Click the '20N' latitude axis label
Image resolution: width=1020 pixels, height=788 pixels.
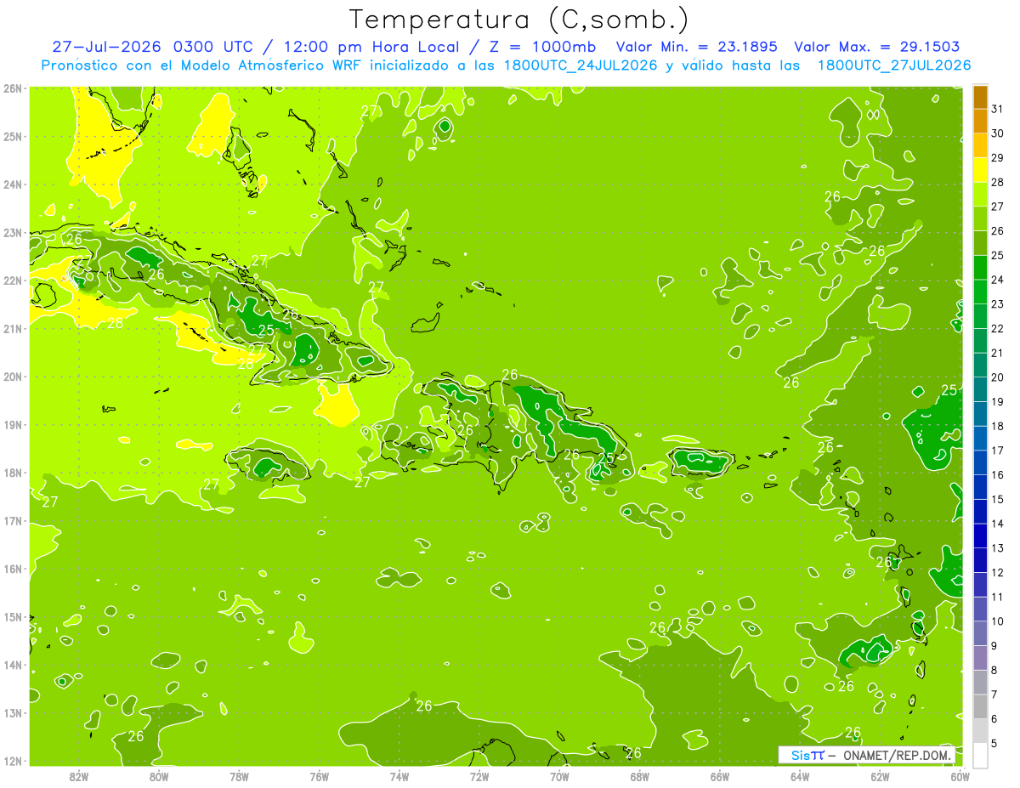[x=13, y=377]
